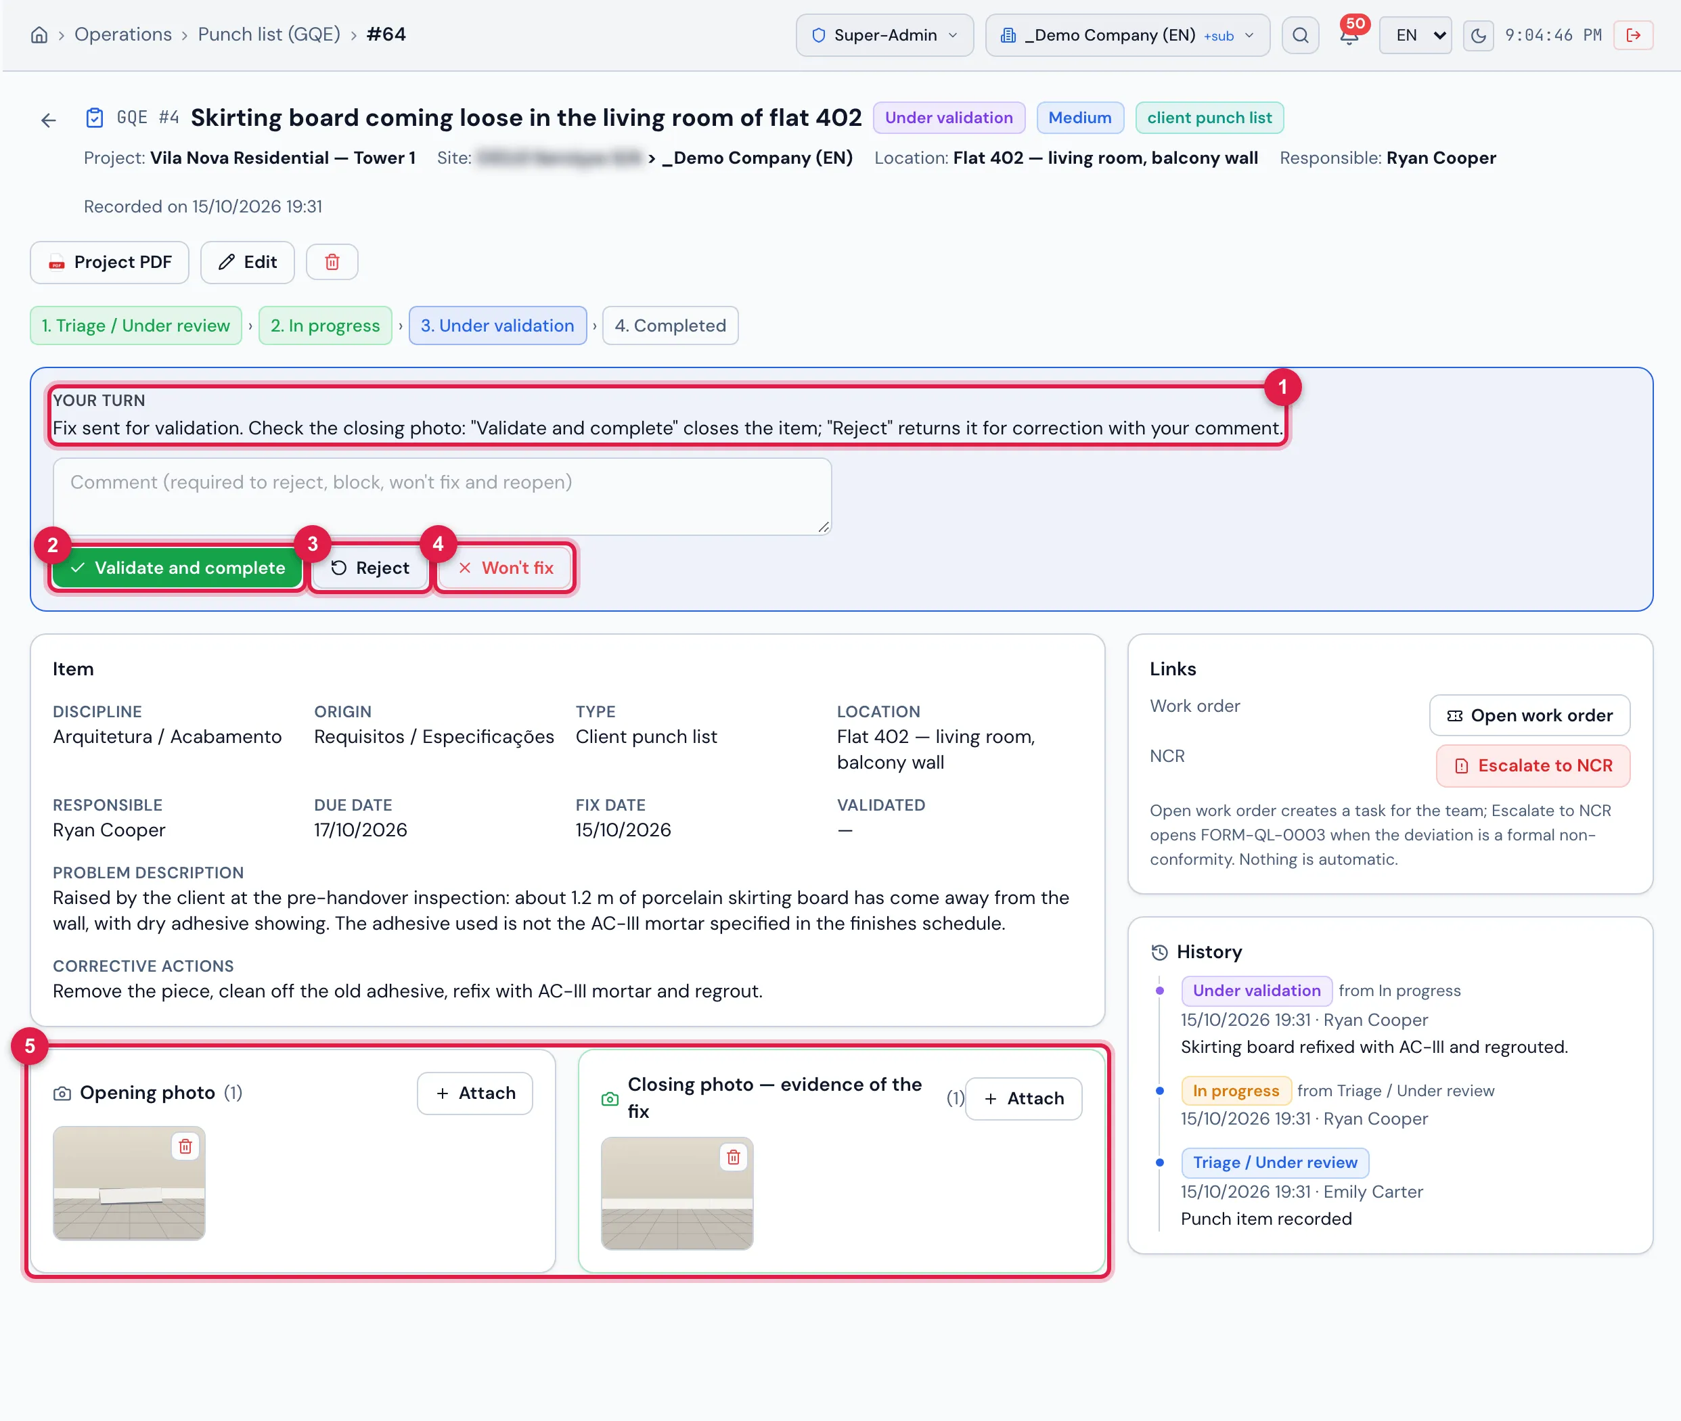The height and width of the screenshot is (1421, 1681).
Task: Open Operations in the breadcrumb
Action: pos(123,35)
